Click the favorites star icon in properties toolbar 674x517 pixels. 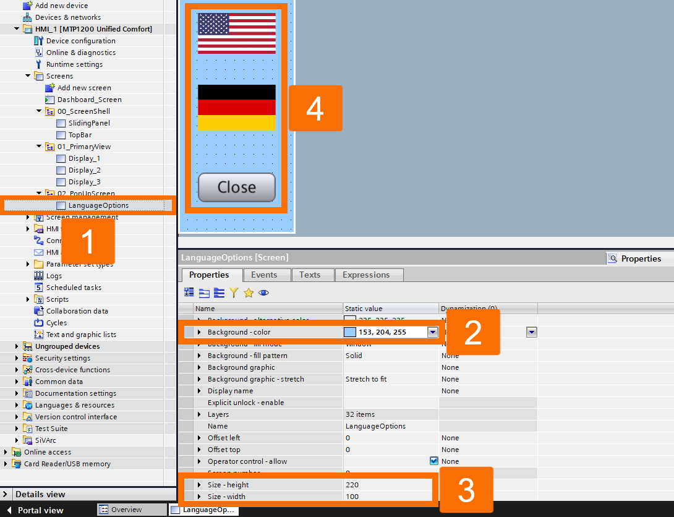(x=249, y=293)
